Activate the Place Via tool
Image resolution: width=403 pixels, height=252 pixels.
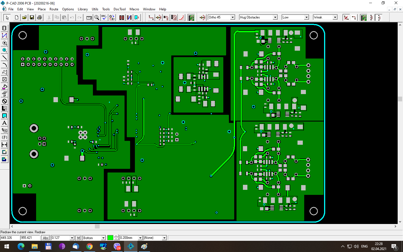(4, 50)
